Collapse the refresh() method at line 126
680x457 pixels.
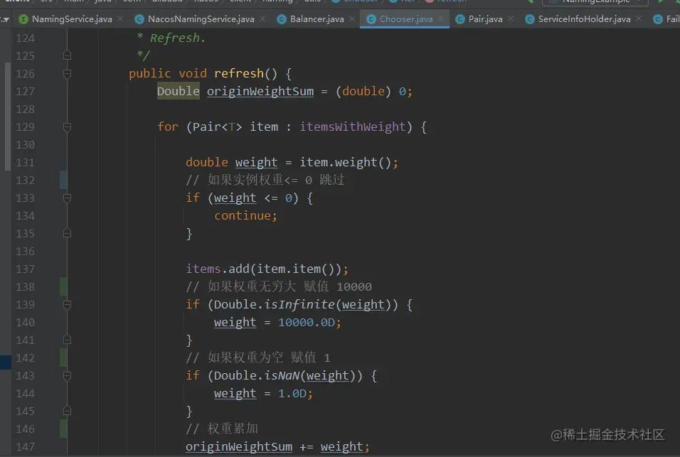click(x=67, y=74)
